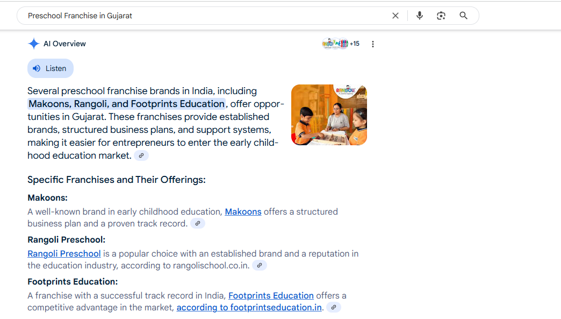This screenshot has height=319, width=561.
Task: Open the Rangoli classroom thumbnail image
Action: (x=329, y=115)
